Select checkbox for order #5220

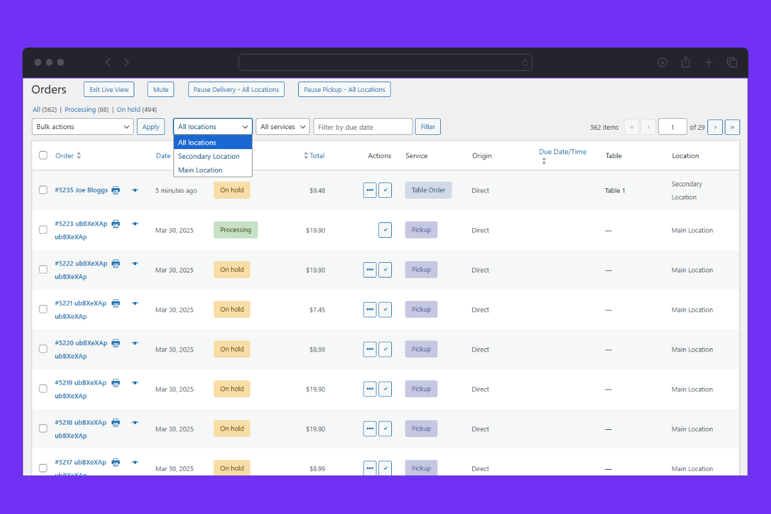(43, 349)
